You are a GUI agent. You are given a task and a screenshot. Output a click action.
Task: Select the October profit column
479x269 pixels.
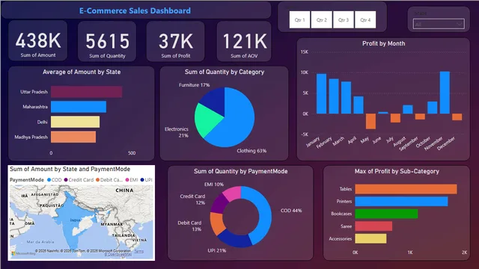(x=433, y=108)
